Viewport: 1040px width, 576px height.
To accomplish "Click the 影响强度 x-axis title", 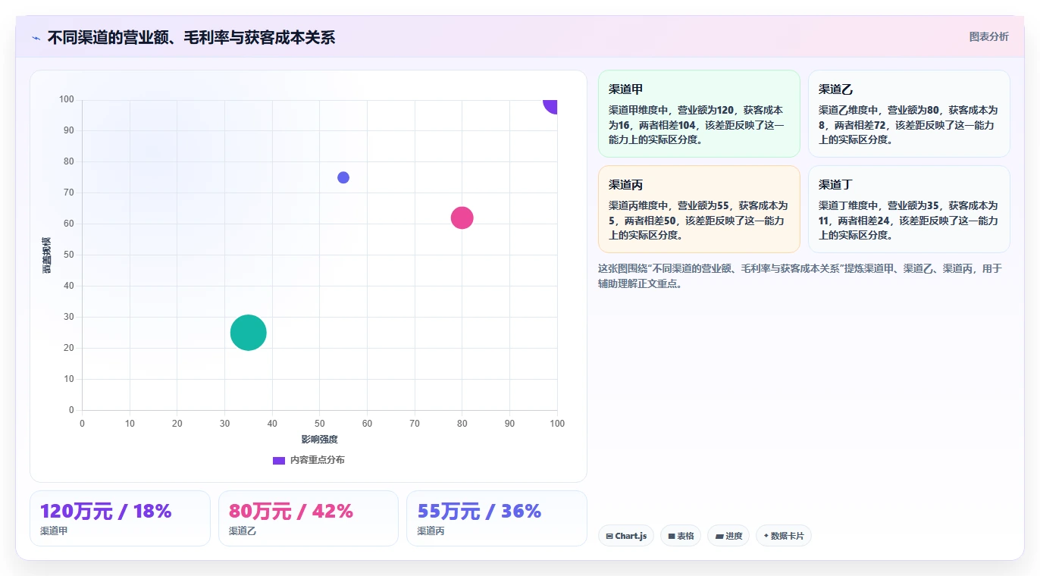I will [x=319, y=440].
